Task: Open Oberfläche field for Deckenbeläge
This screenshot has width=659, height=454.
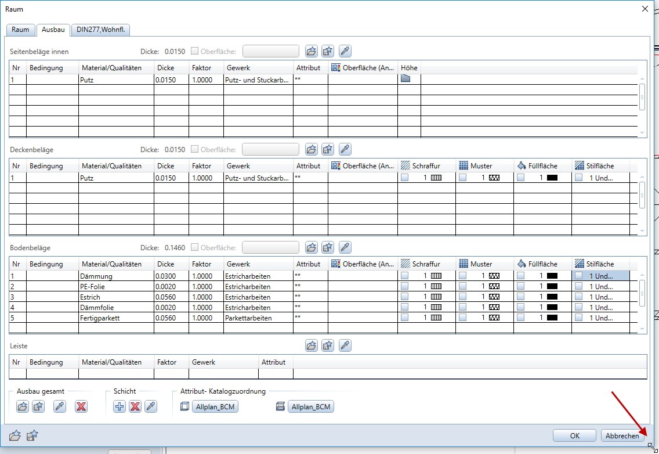Action: [x=271, y=149]
